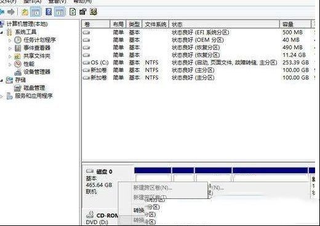
Task: Click 计算机管理(本地) root node
Action: point(27,24)
